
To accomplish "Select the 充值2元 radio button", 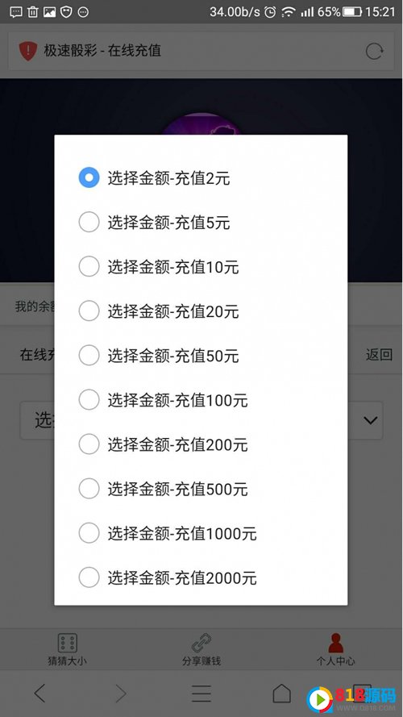I will (89, 177).
